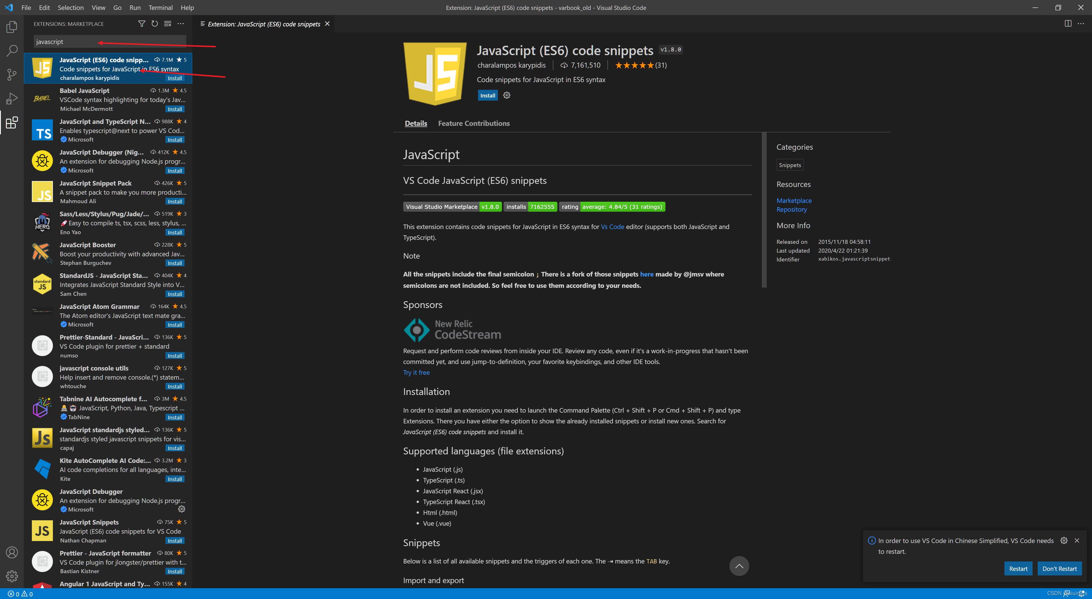
Task: Open the Explorer view in activity bar
Action: [12, 27]
